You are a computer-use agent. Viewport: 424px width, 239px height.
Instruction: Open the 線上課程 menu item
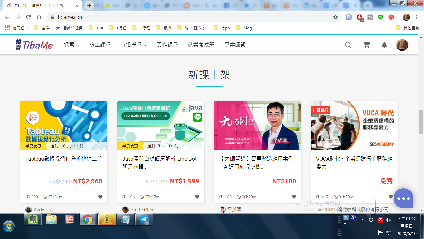pos(100,45)
